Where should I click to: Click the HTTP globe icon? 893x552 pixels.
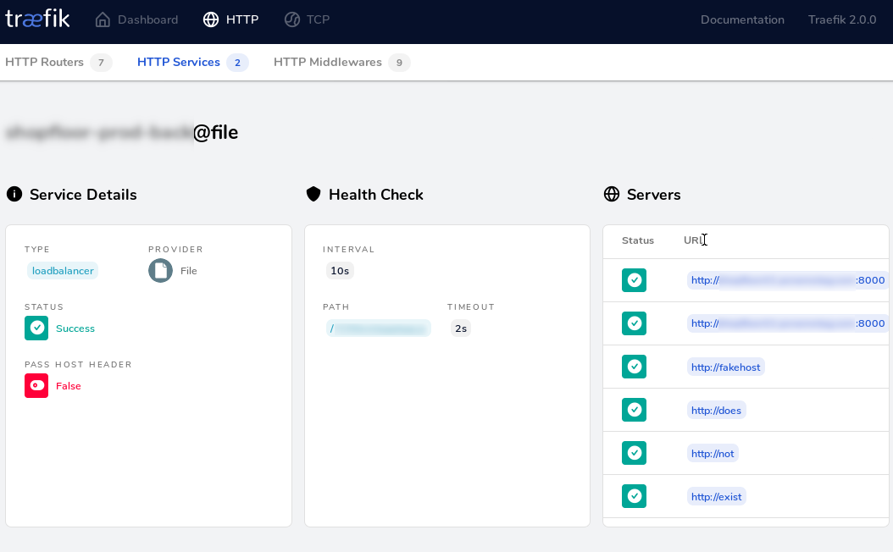[211, 20]
